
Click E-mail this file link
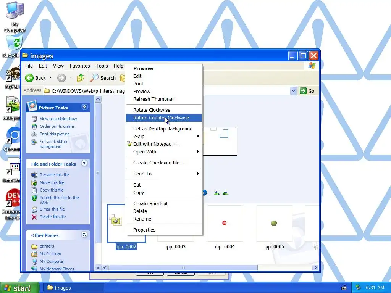click(x=52, y=209)
